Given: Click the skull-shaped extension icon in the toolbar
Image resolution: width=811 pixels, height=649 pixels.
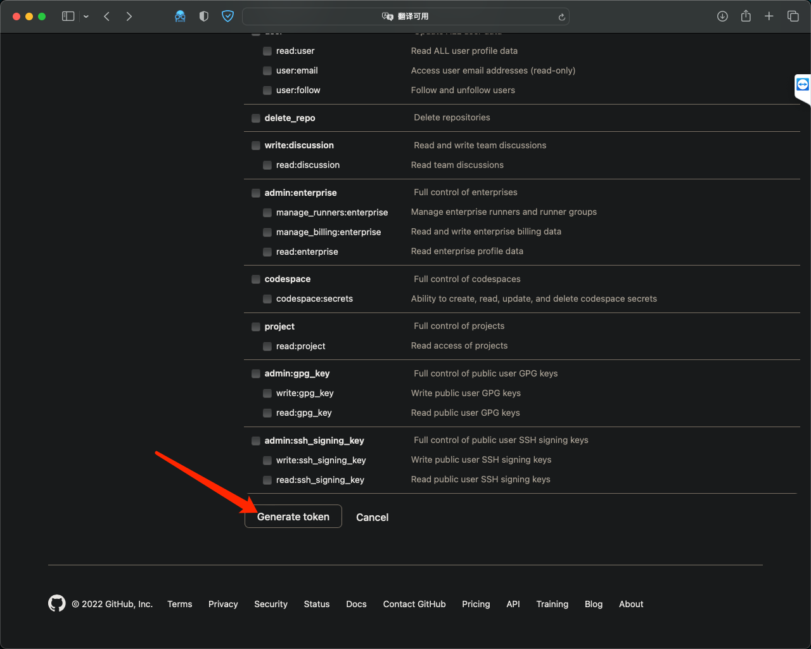Looking at the screenshot, I should [181, 16].
